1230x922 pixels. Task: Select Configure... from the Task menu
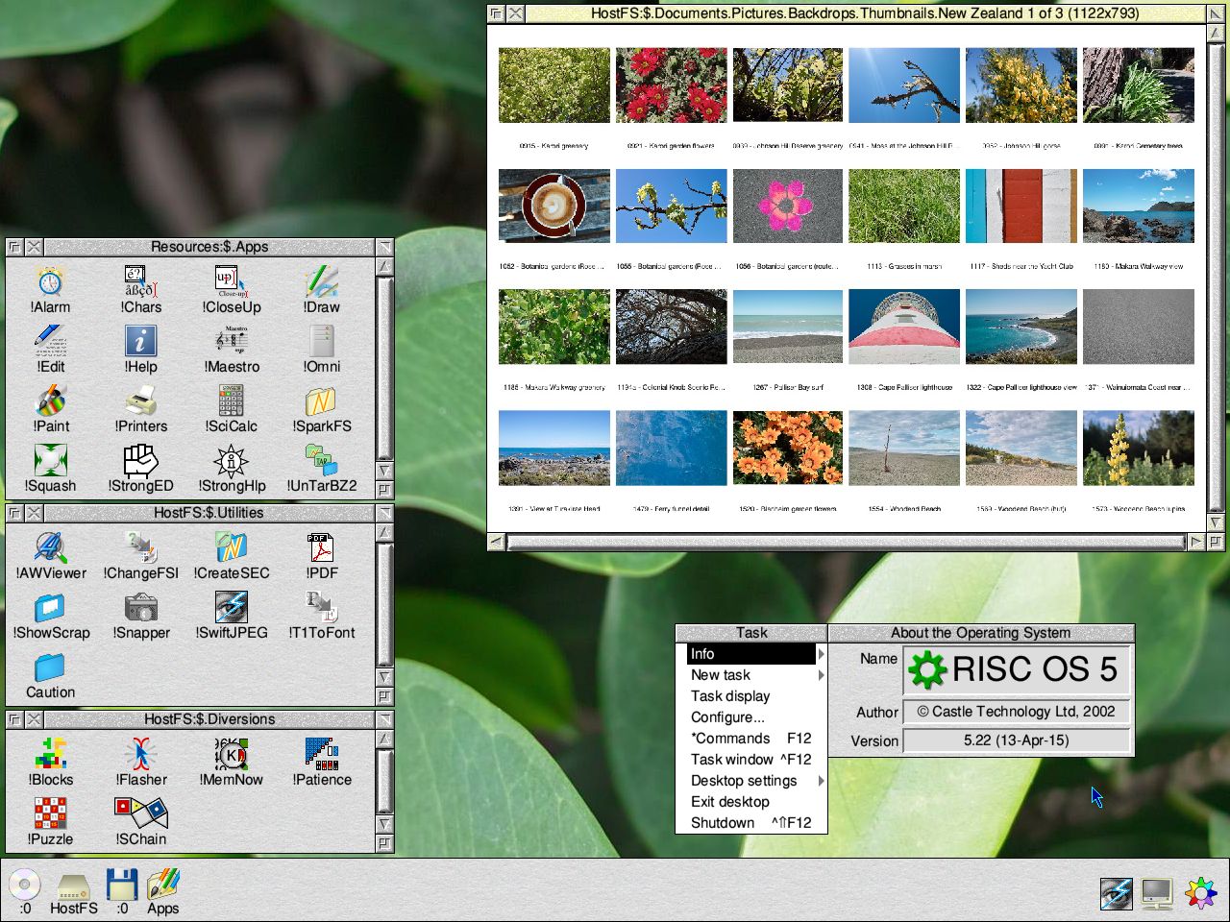pos(727,717)
